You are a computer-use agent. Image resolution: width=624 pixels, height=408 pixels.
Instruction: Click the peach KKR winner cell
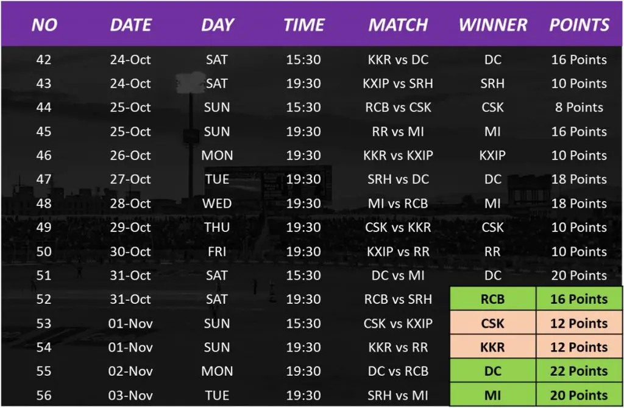pyautogui.click(x=492, y=347)
